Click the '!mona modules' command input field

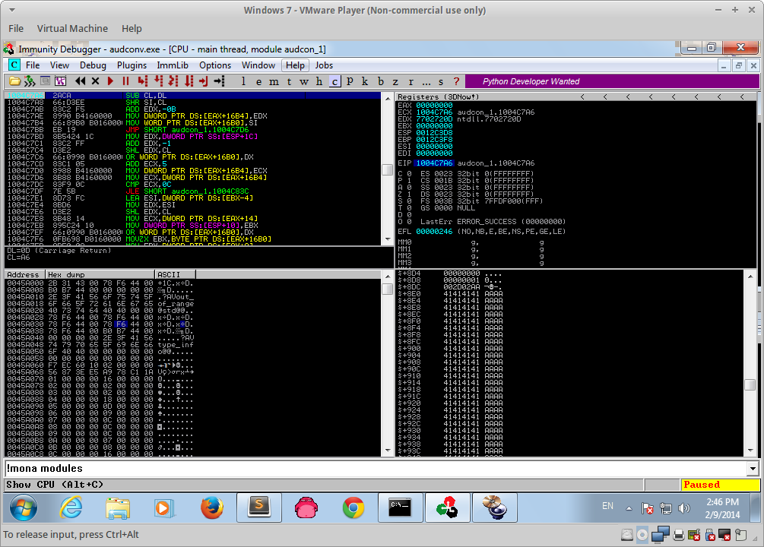(x=376, y=469)
